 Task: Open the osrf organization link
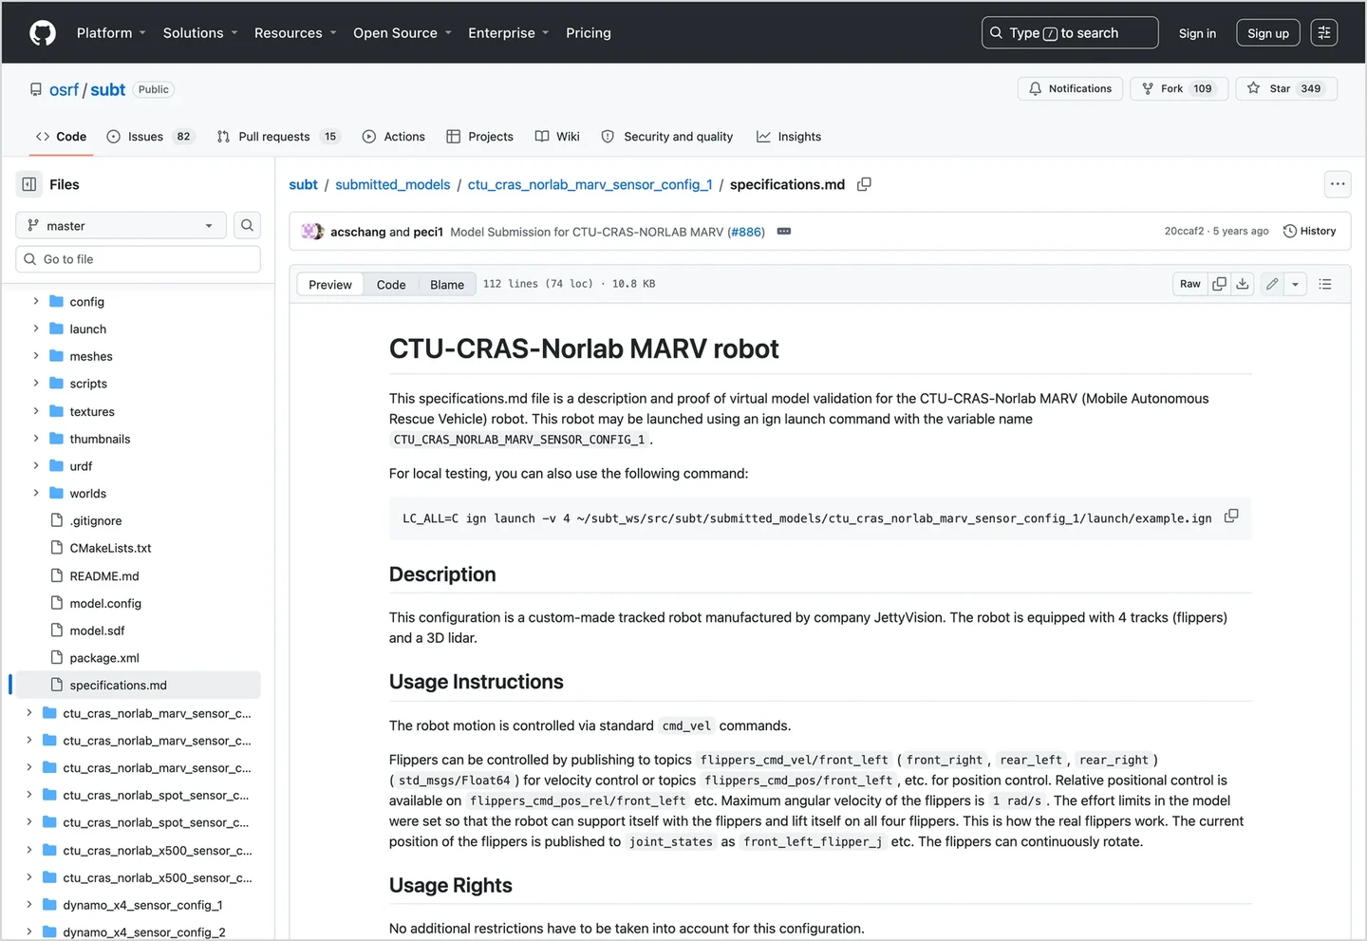tap(64, 89)
